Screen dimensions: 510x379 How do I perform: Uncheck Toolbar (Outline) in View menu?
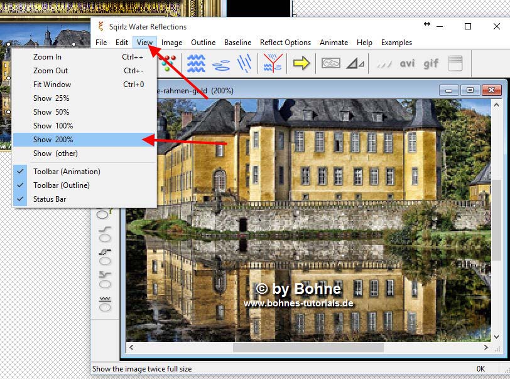[x=61, y=185]
